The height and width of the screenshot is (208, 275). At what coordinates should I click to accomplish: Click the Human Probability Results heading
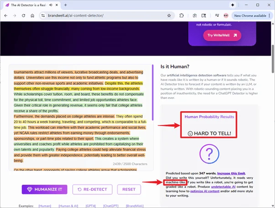click(x=209, y=117)
